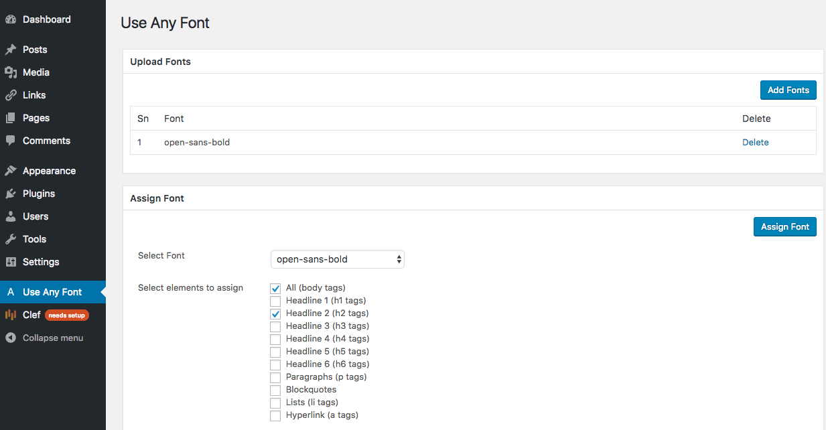Click the Use Any Font 'A' icon
This screenshot has width=826, height=430.
click(x=11, y=292)
